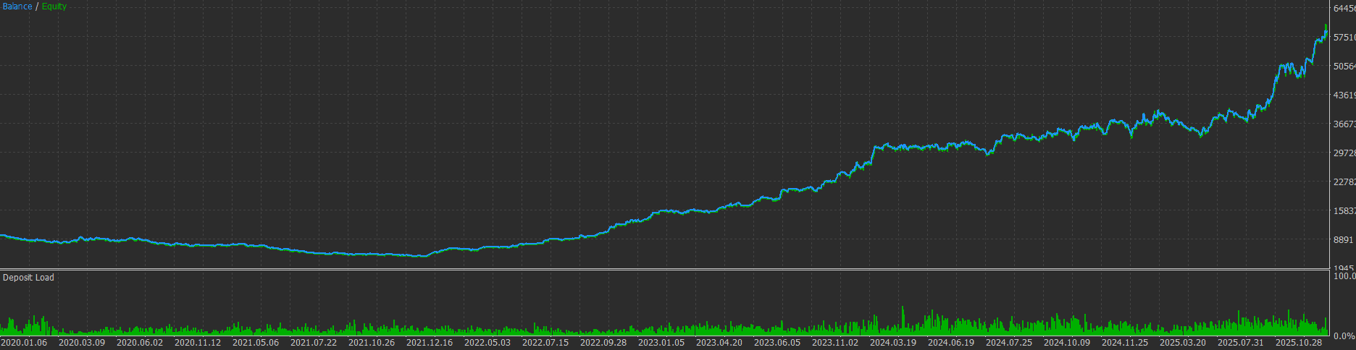Click the 2025.10.28 date label
The height and width of the screenshot is (350, 1356).
tap(1299, 343)
